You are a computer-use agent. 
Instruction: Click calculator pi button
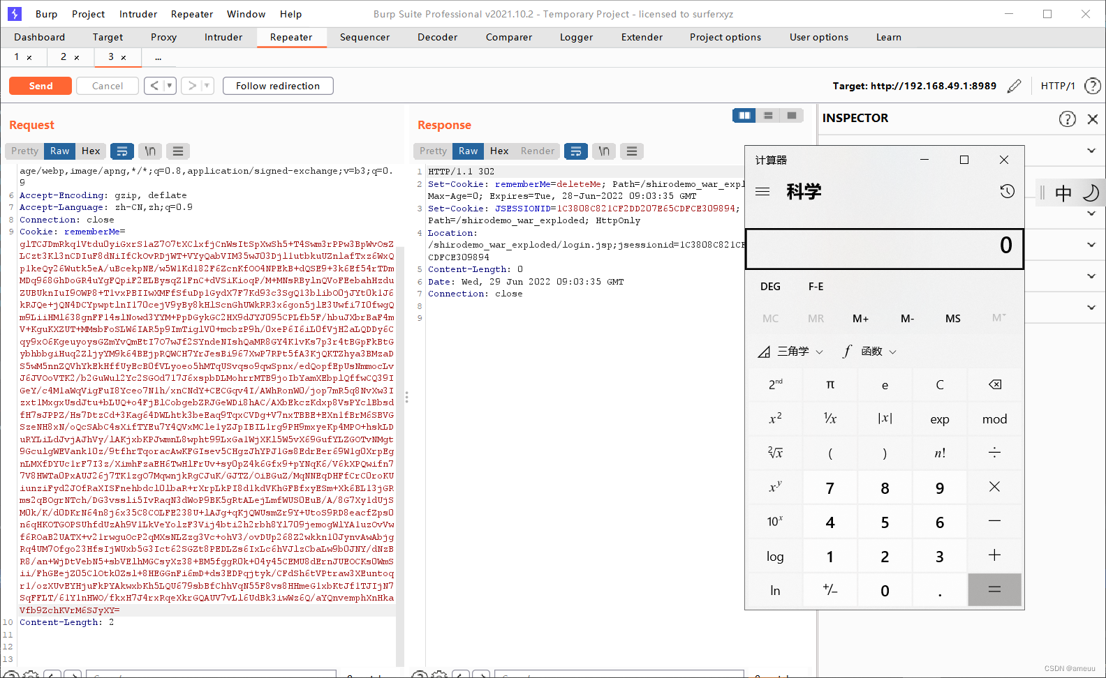tap(830, 384)
